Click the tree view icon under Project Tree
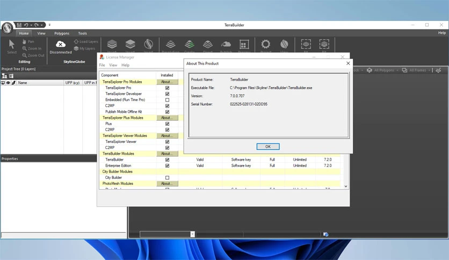 (x=4, y=76)
